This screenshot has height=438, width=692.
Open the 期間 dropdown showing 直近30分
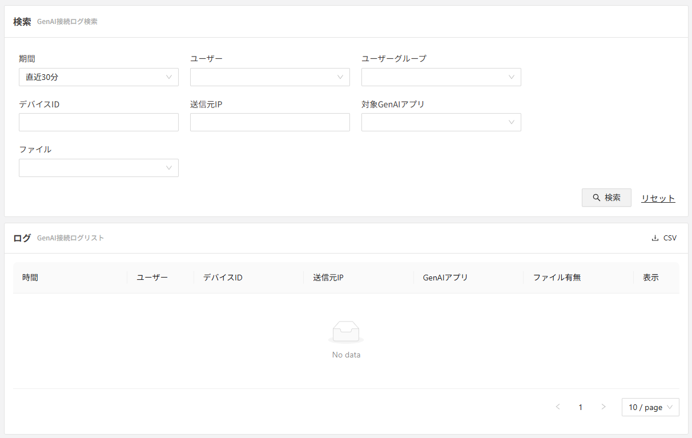pos(99,77)
